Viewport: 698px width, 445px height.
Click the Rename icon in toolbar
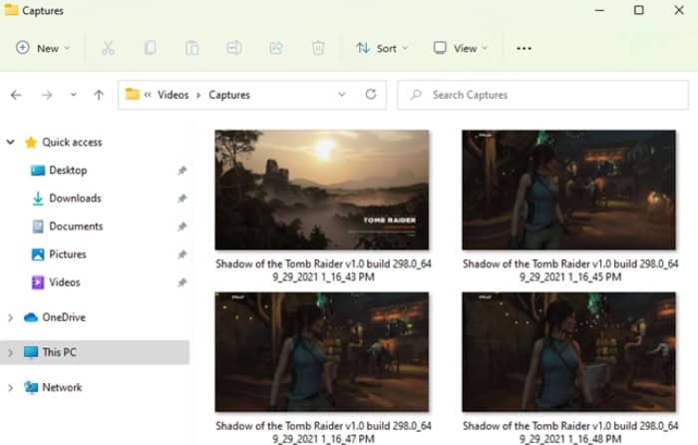(x=233, y=48)
